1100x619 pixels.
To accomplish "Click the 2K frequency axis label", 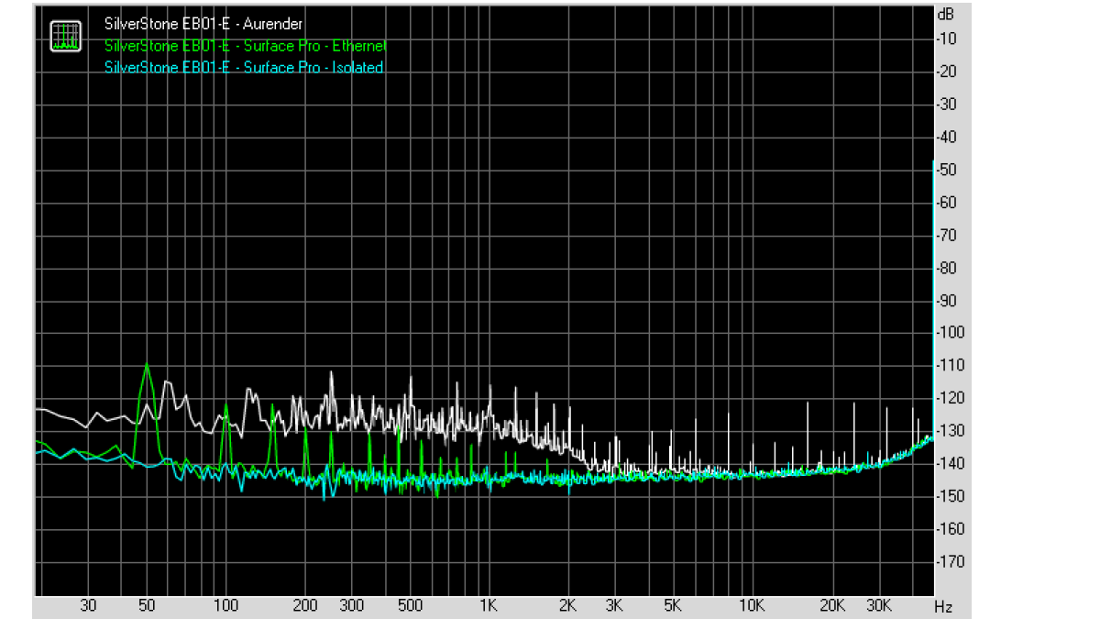I will click(568, 606).
